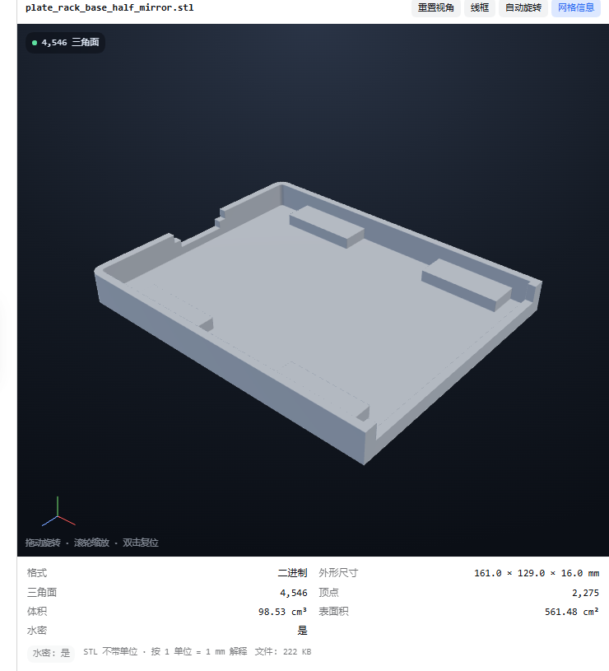Click the 顶点 label

point(328,593)
